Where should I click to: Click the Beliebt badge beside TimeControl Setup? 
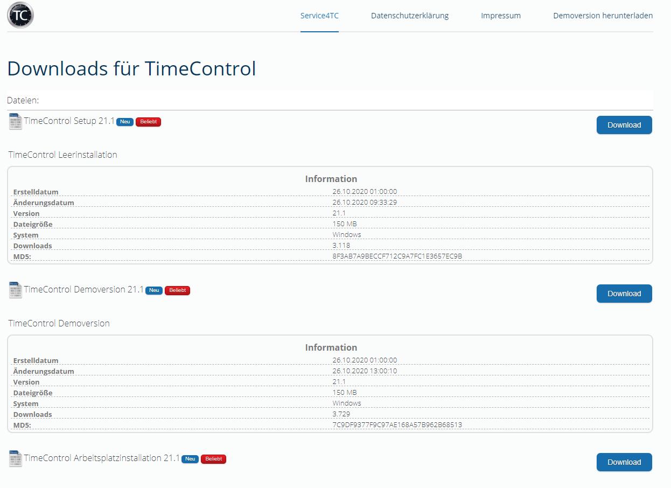click(x=148, y=122)
